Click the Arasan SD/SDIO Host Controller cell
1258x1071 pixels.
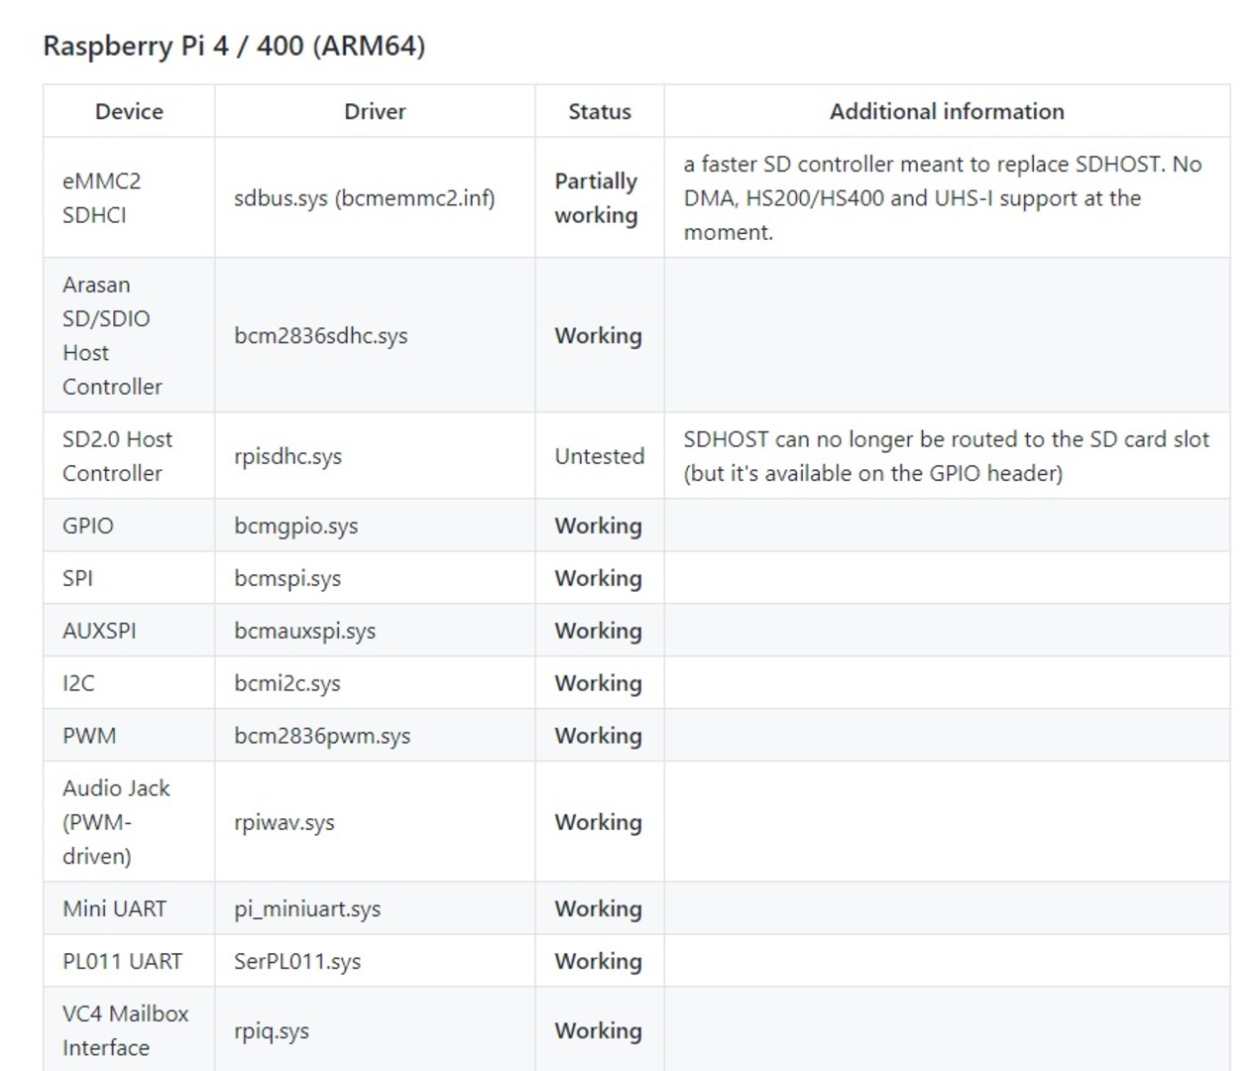tap(111, 335)
